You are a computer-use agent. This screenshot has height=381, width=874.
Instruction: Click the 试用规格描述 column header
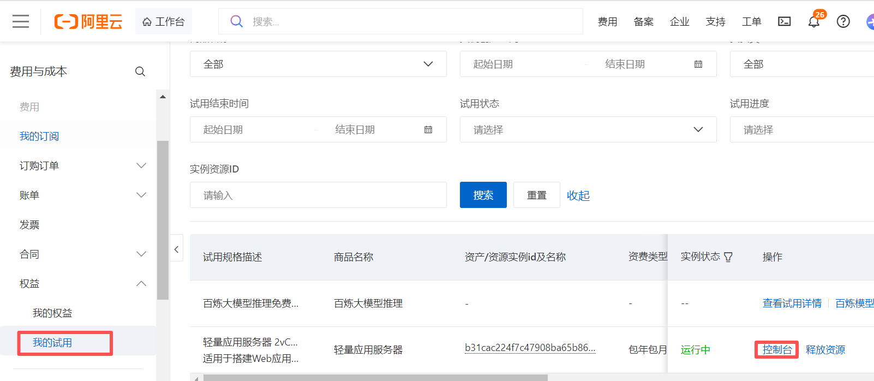pyautogui.click(x=232, y=257)
